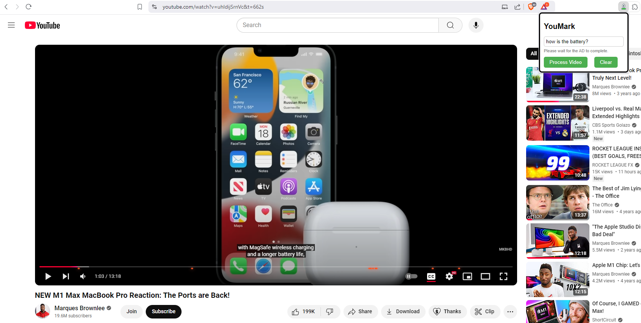Open the Marques Brownlee channel avatar

point(43,311)
